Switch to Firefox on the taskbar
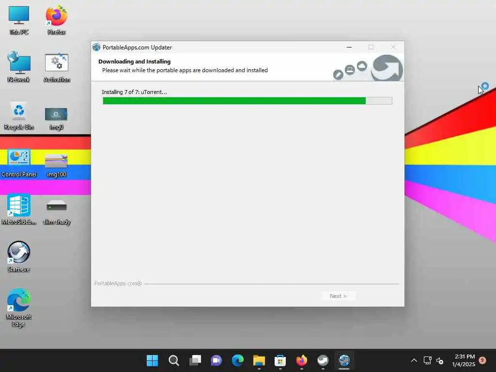 pyautogui.click(x=301, y=360)
